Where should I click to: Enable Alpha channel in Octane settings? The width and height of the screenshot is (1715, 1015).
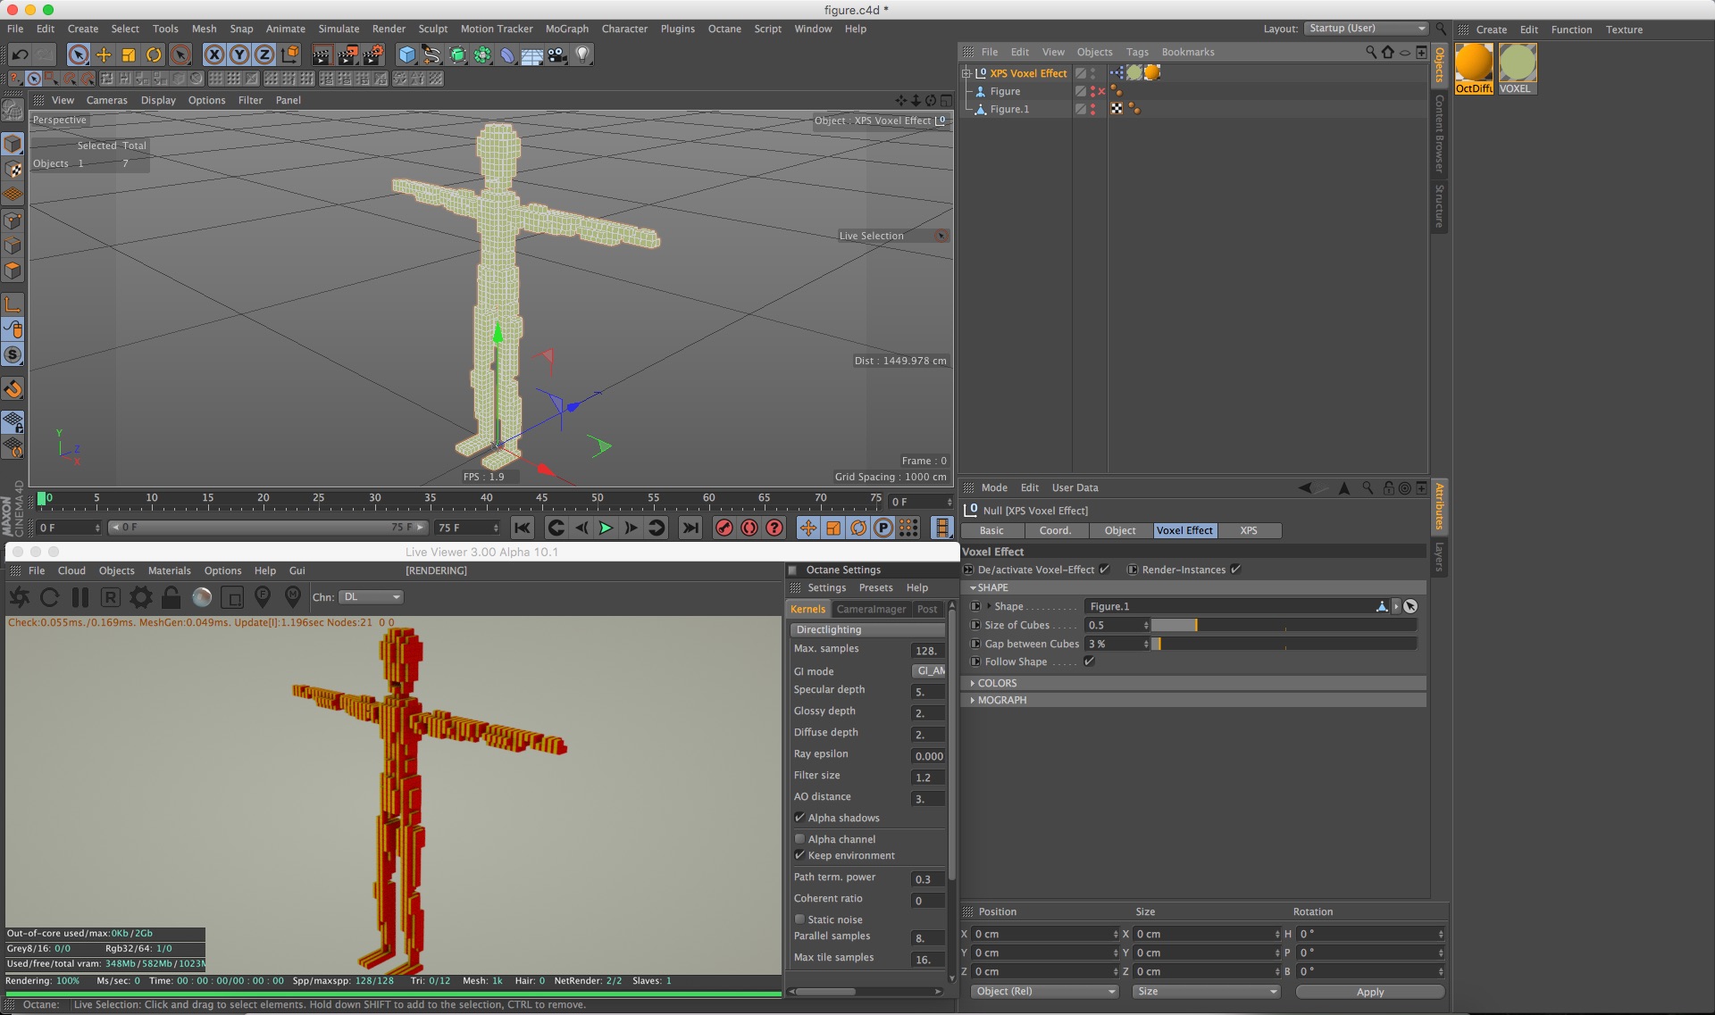tap(800, 839)
